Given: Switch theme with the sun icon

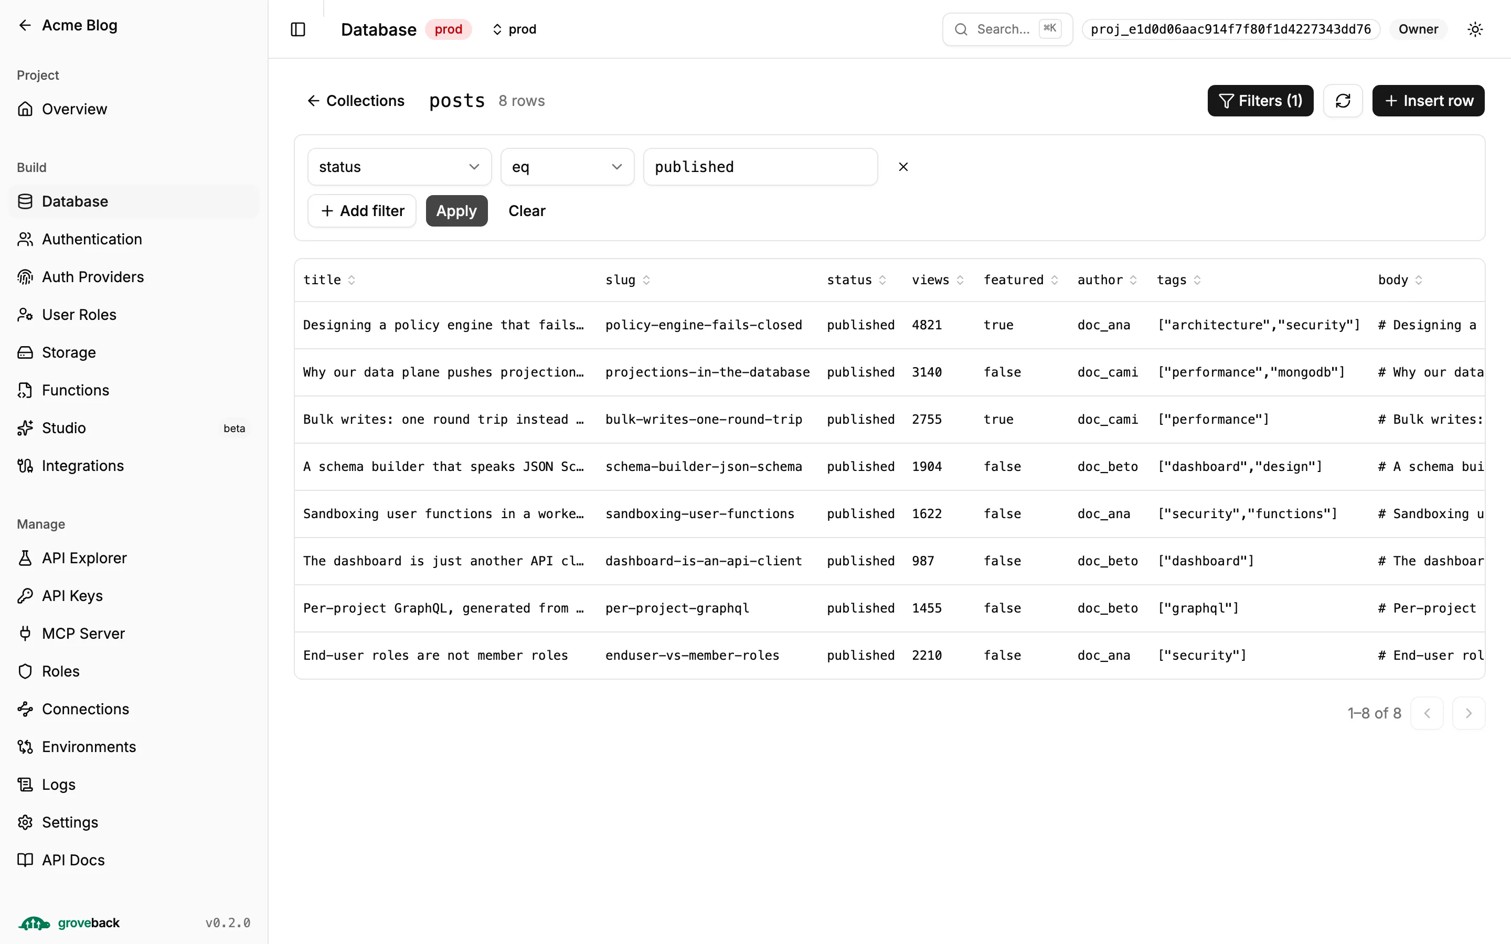Looking at the screenshot, I should pos(1475,29).
